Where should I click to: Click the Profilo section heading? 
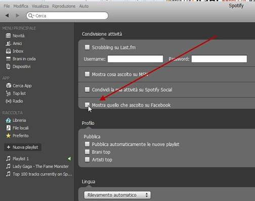[x=88, y=123]
